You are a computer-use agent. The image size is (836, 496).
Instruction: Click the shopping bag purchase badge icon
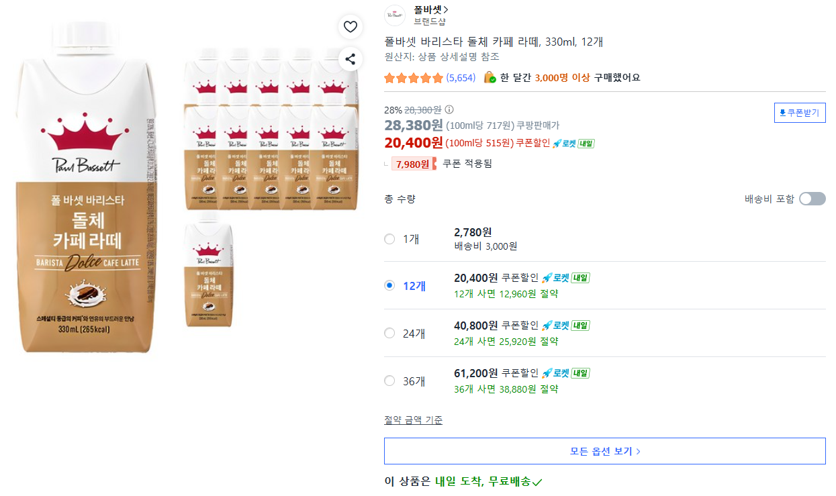point(490,77)
